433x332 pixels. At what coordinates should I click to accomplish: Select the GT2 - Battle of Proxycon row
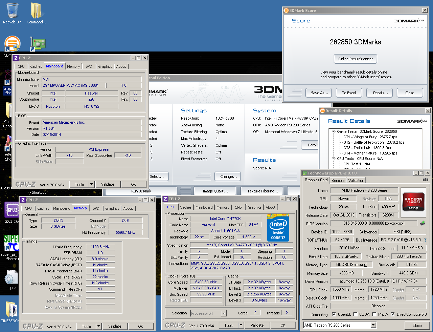(374, 142)
